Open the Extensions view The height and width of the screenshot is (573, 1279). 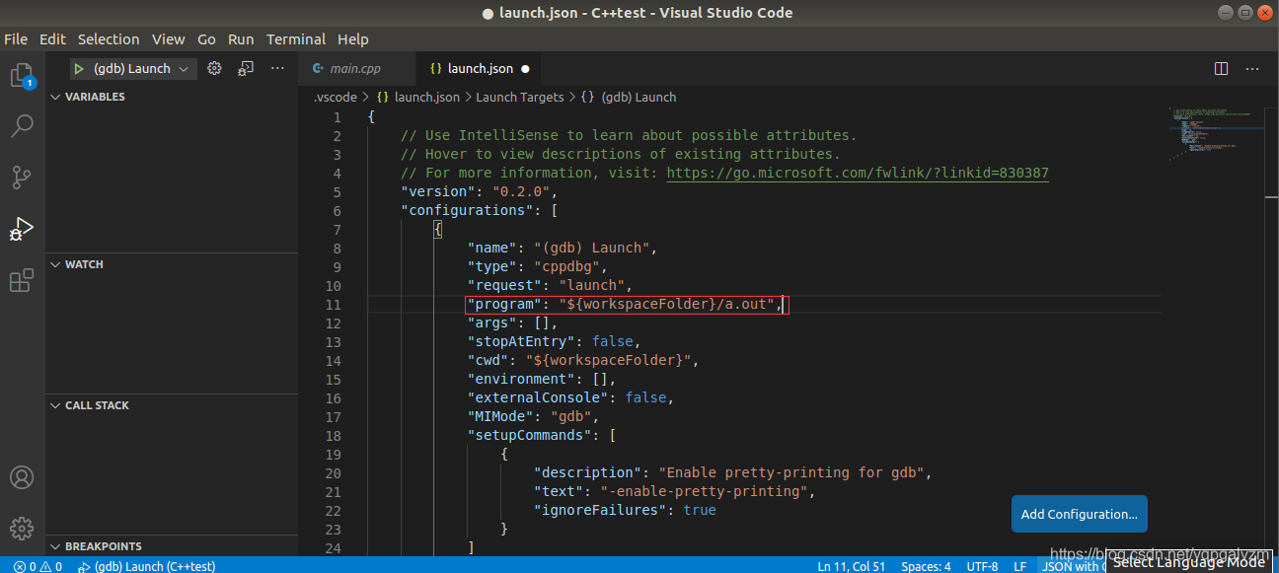tap(22, 280)
